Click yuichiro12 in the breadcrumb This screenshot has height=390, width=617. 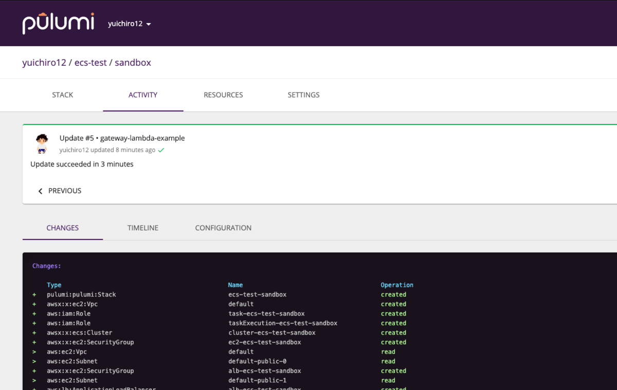[44, 63]
